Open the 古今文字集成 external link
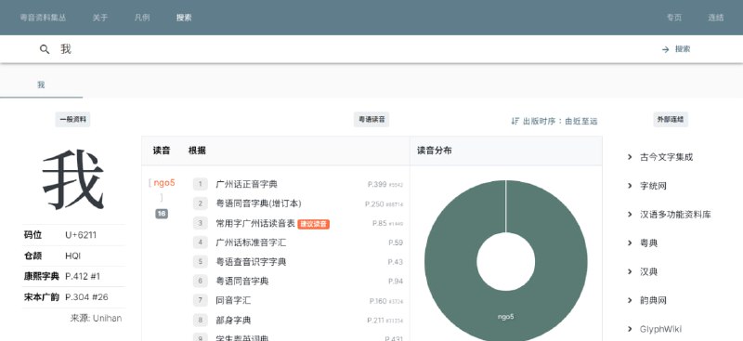Screen dimensions: 743x341 [666, 157]
